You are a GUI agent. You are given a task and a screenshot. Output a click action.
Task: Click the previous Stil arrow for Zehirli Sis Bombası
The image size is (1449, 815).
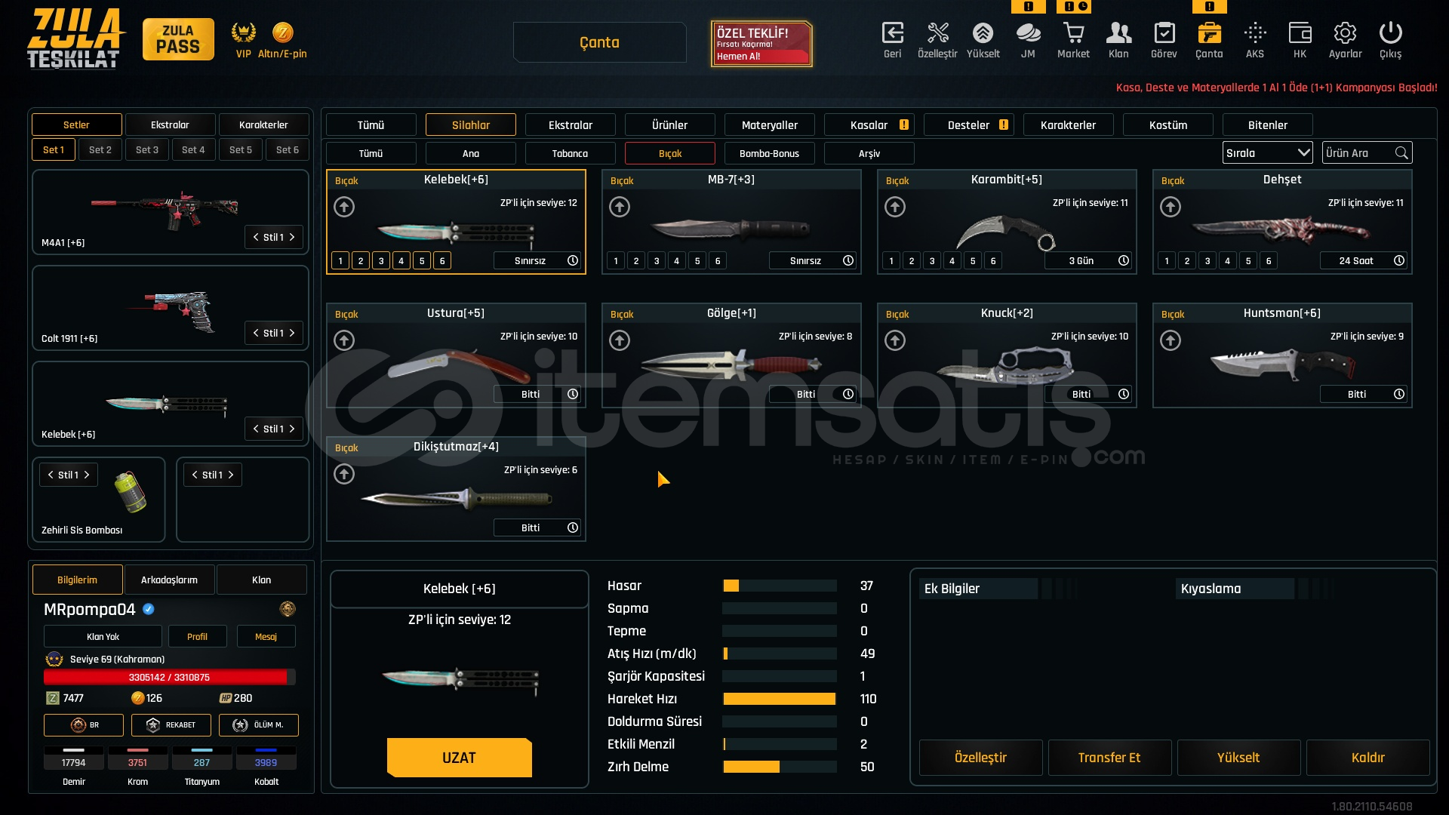51,475
